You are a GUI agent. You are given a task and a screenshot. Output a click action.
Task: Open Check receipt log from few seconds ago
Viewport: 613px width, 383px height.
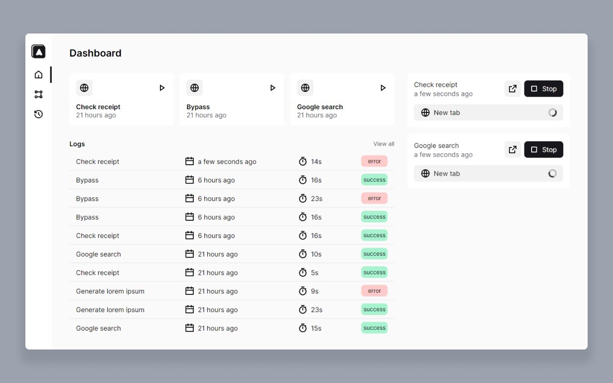tap(232, 161)
